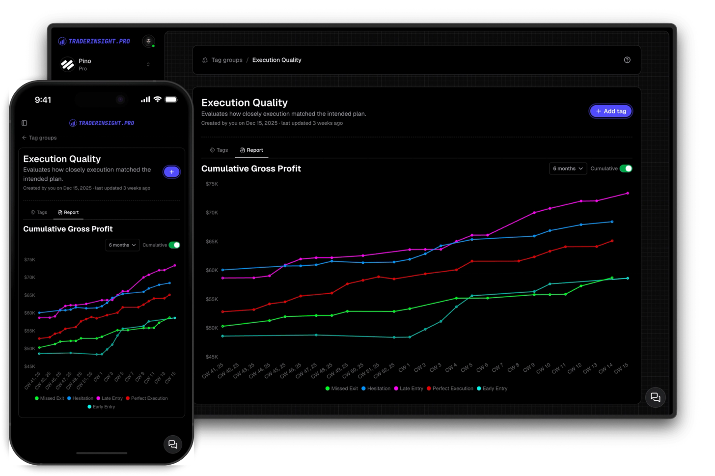
Task: Toggle Missed Exit legend on phone chart
Action: pyautogui.click(x=49, y=398)
